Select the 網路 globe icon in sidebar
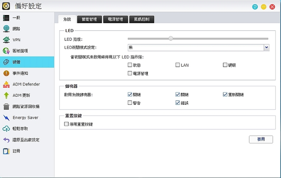 coord(6,29)
